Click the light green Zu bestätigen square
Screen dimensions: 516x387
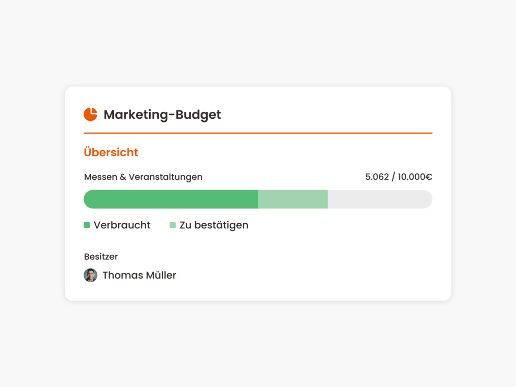click(173, 225)
